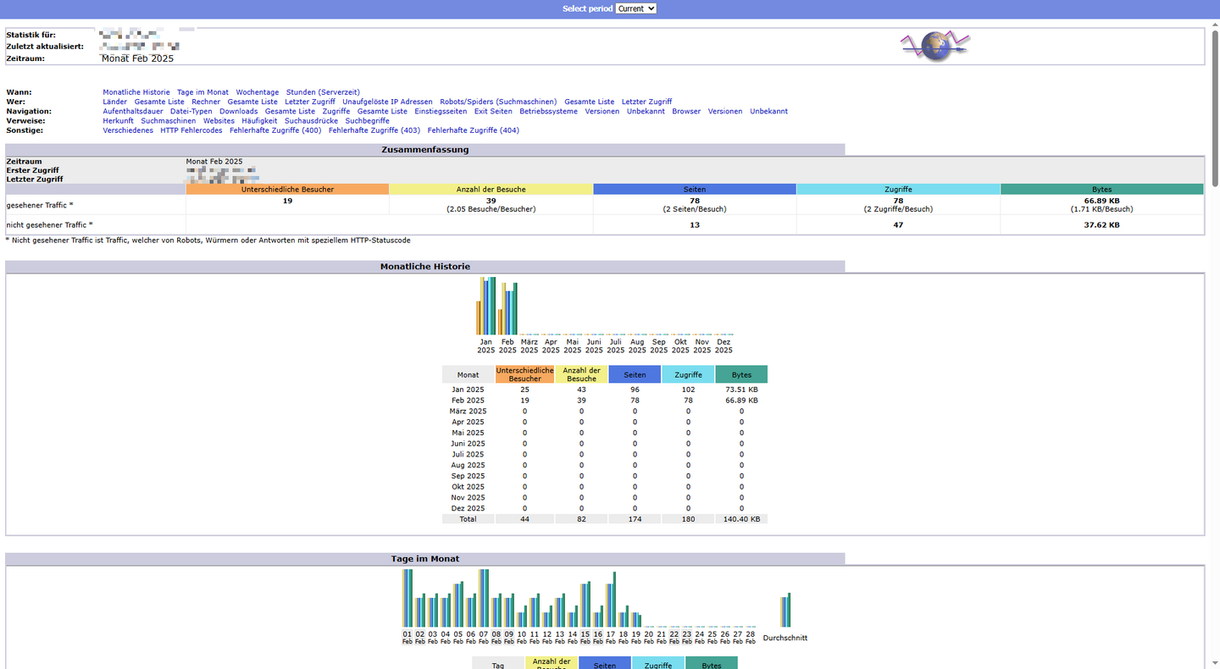Open the Exit Seiten link

click(493, 112)
